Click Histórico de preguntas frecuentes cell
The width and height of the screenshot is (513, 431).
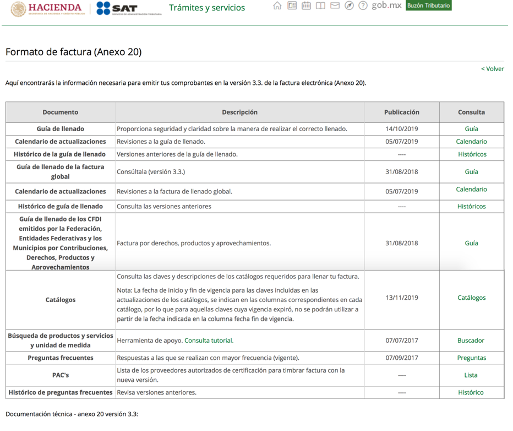(x=61, y=392)
